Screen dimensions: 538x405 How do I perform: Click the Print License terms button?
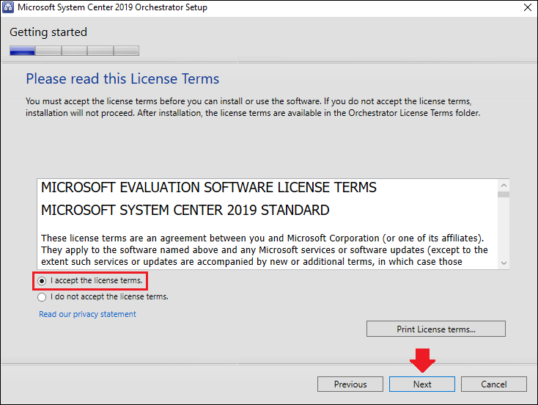coord(436,329)
